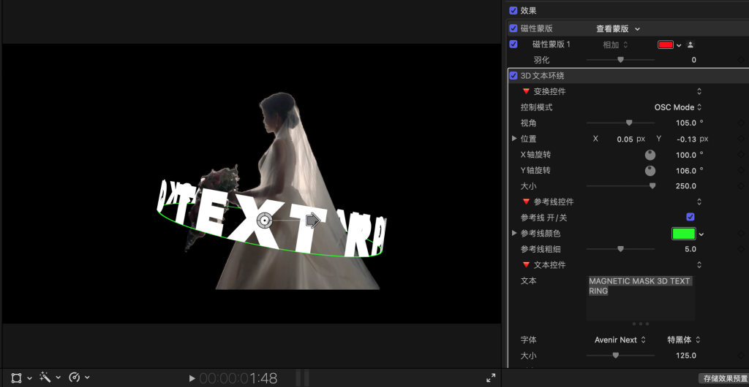
Task: Click the person icon next to red swatch
Action: (690, 45)
